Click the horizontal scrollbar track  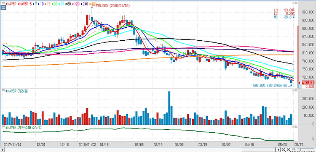140,150
